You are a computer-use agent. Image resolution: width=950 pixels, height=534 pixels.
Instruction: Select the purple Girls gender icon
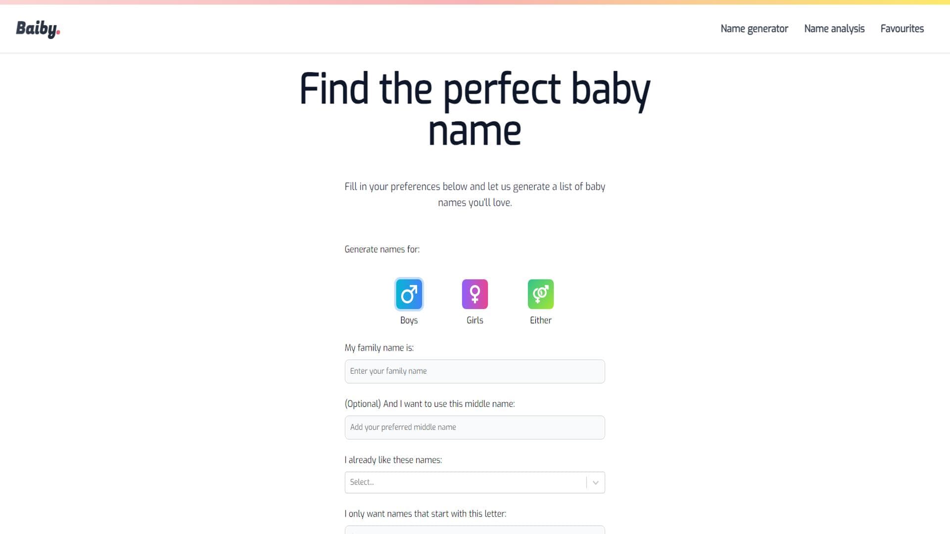(475, 294)
